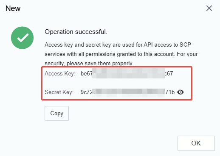
Task: Click the Operation successful heading
Action: (x=76, y=32)
